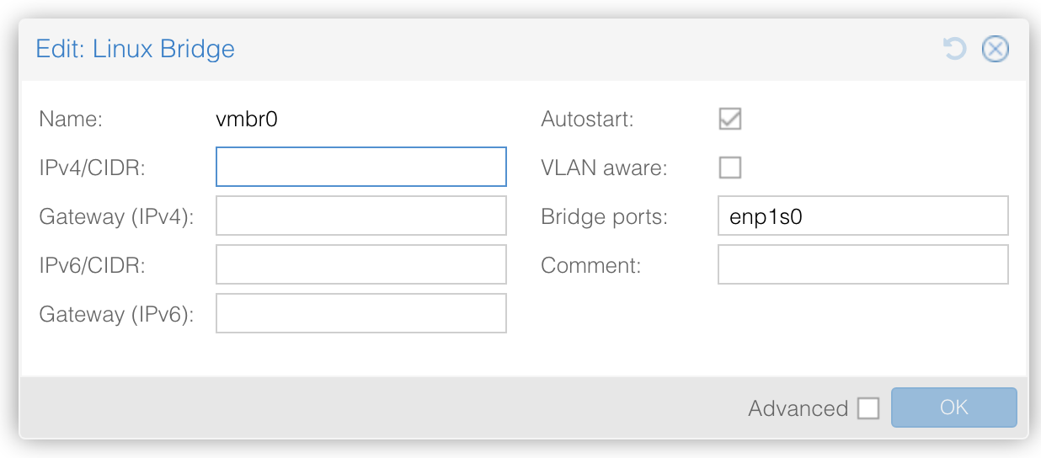Confirm changes with the OK button
This screenshot has height=458, width=1041.
[954, 407]
